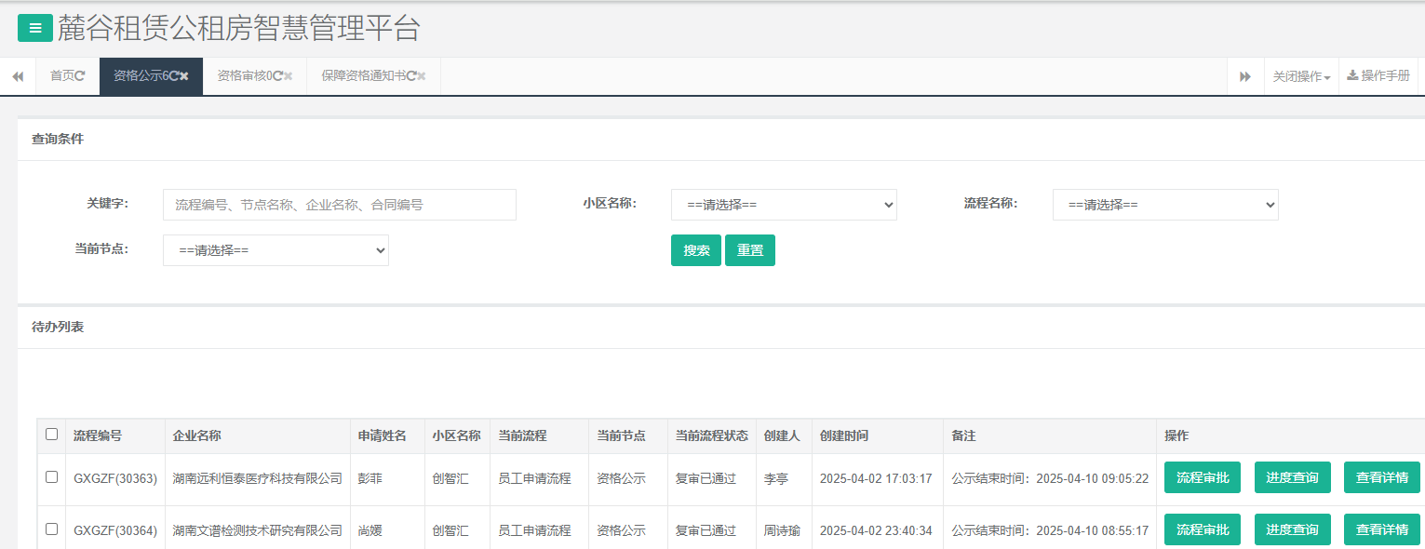Close the 资格公示 tab with X icon
1425x549 pixels.
click(184, 76)
